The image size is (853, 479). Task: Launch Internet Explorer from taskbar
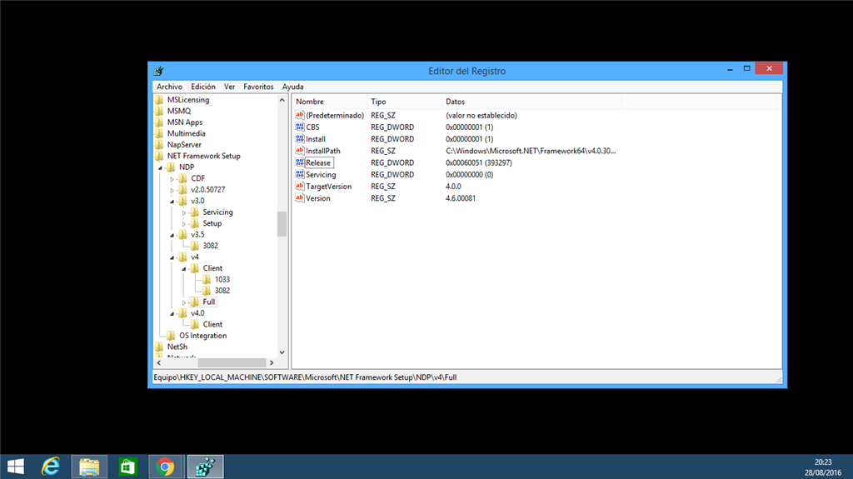(51, 467)
